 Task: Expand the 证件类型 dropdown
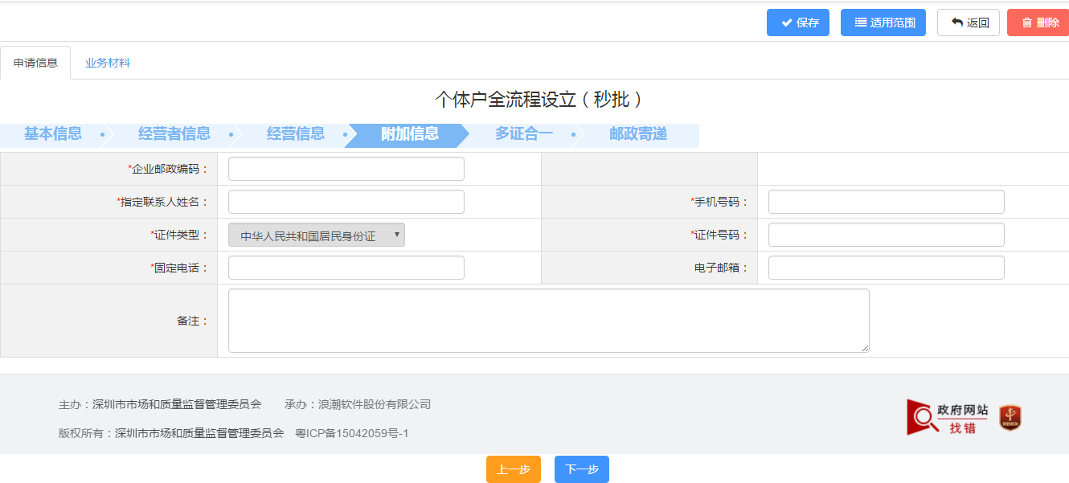tap(317, 235)
